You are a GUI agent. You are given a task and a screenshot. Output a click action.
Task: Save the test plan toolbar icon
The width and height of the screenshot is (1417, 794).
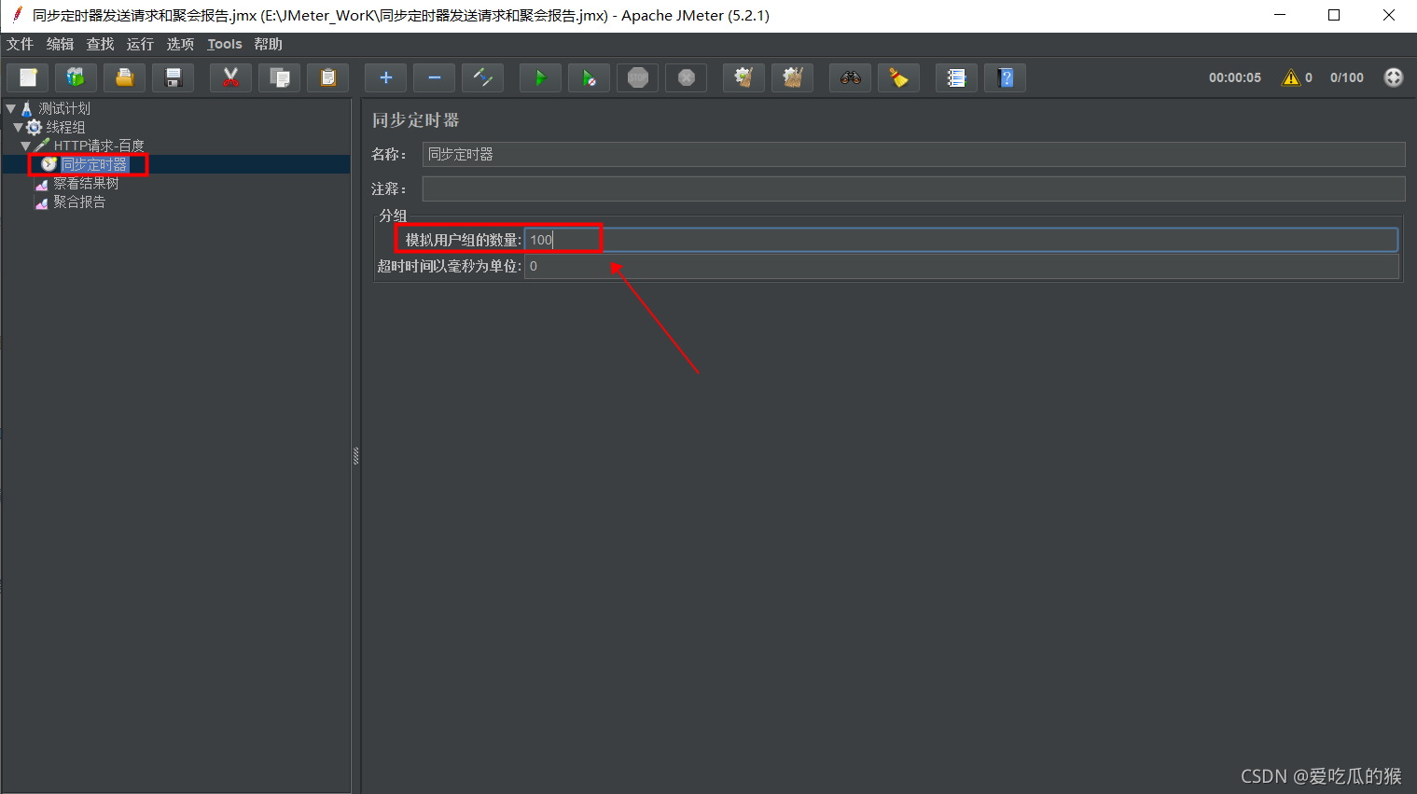pyautogui.click(x=174, y=77)
